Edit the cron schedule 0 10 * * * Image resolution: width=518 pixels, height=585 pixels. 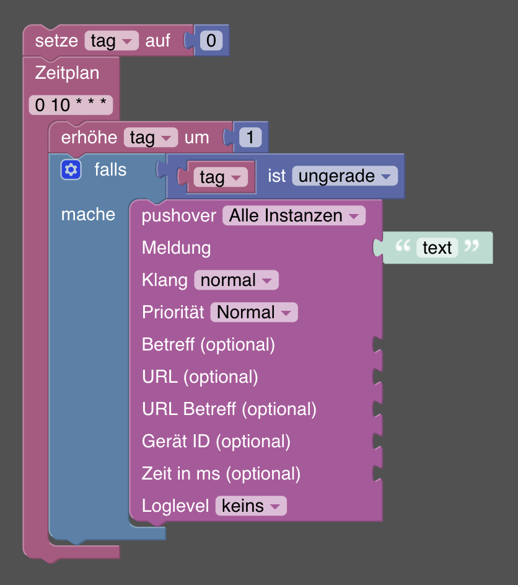coord(71,105)
